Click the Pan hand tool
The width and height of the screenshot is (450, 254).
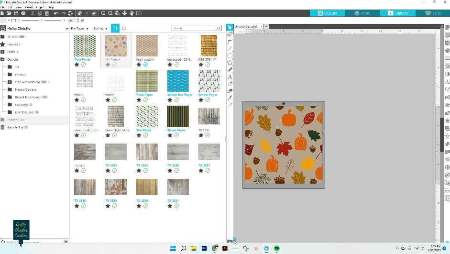[132, 13]
